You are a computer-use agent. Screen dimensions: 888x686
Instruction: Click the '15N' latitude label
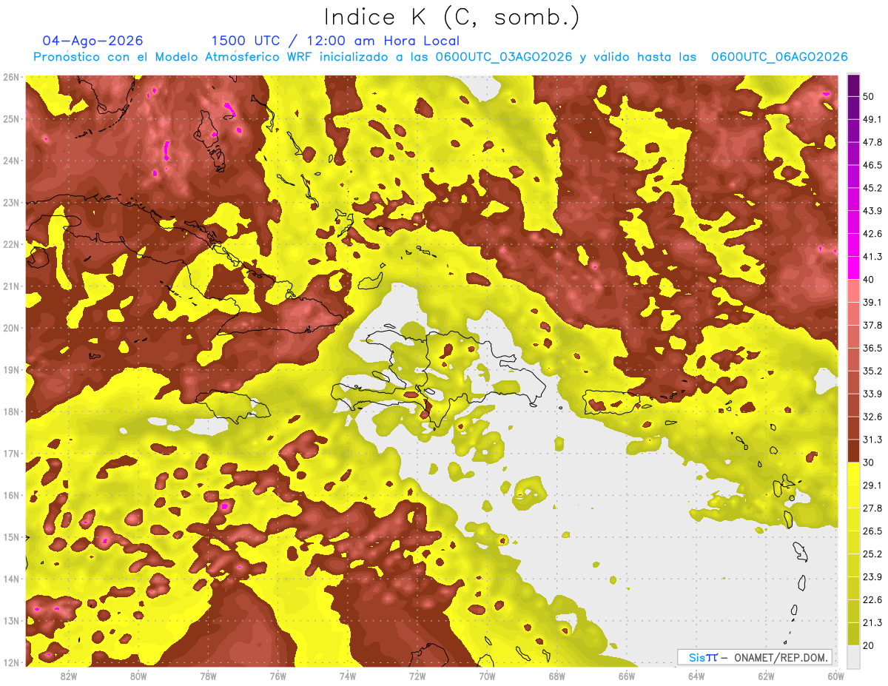[10, 537]
